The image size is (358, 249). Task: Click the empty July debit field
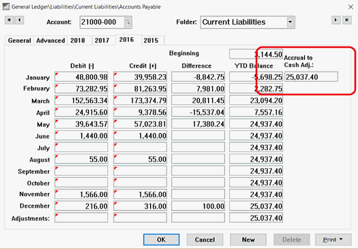click(81, 147)
